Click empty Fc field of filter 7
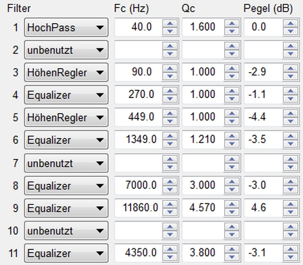 coord(138,163)
